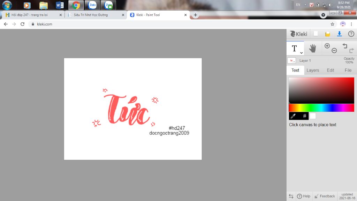Open the Feedback link
The width and height of the screenshot is (357, 201).
[x=325, y=196]
